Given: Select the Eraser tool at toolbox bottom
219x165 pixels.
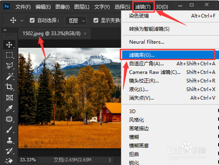Looking at the screenshot, I should 9,161.
